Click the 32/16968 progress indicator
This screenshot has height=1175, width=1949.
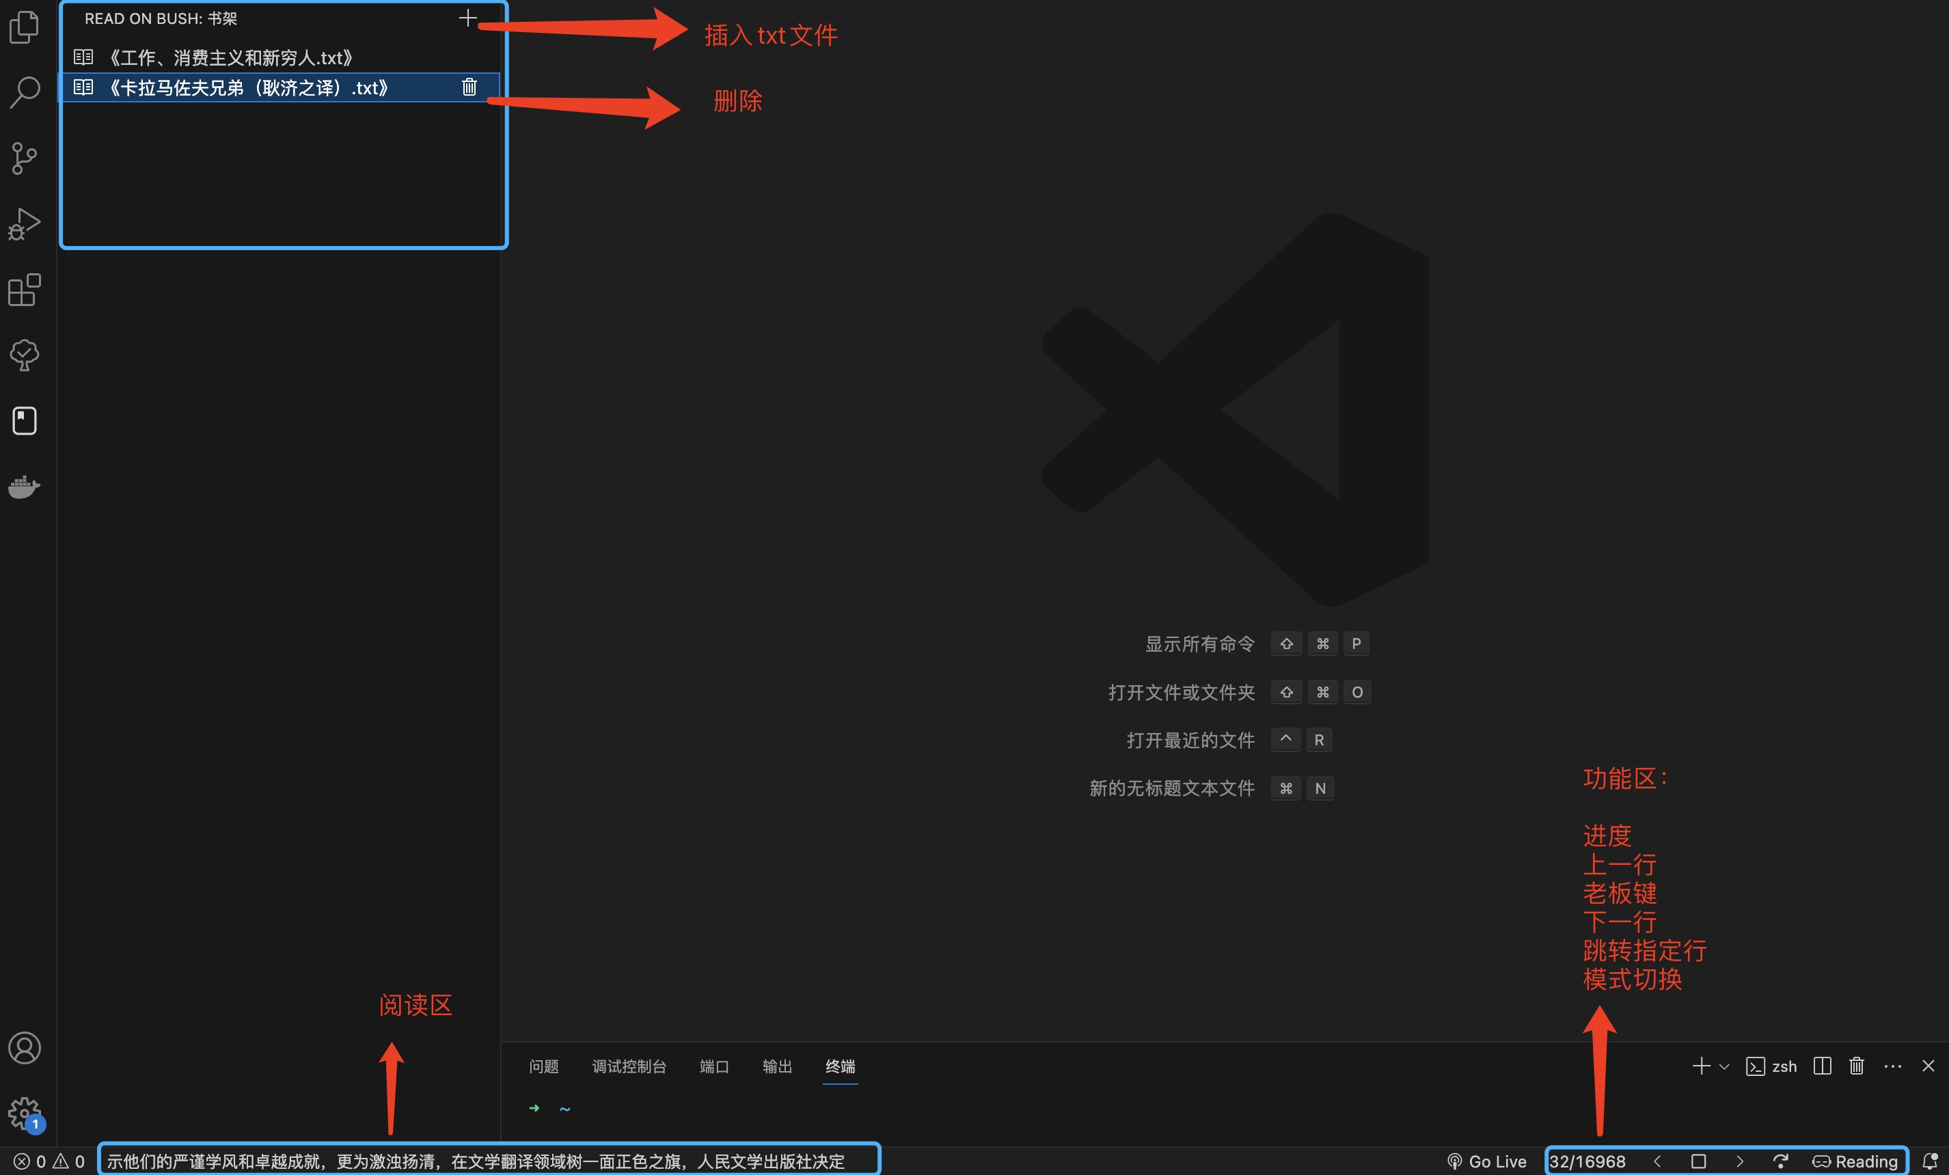coord(1587,1161)
